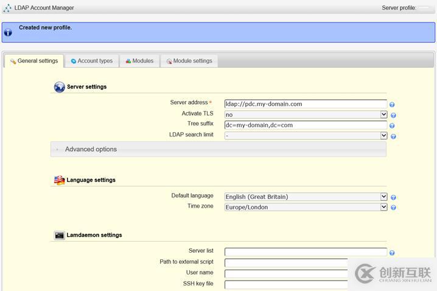Click into Path to external script field
This screenshot has height=291, width=437.
pyautogui.click(x=286, y=262)
